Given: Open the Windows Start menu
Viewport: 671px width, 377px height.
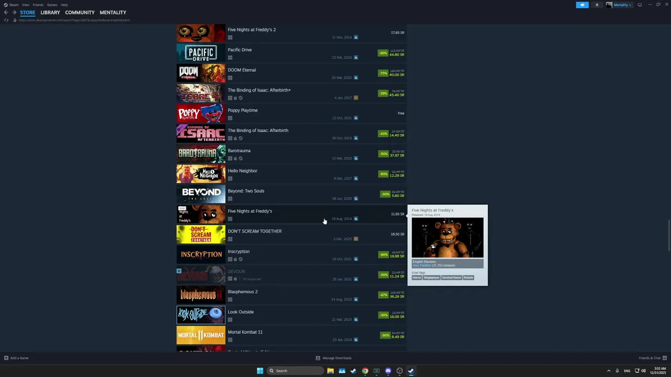Looking at the screenshot, I should (260, 371).
